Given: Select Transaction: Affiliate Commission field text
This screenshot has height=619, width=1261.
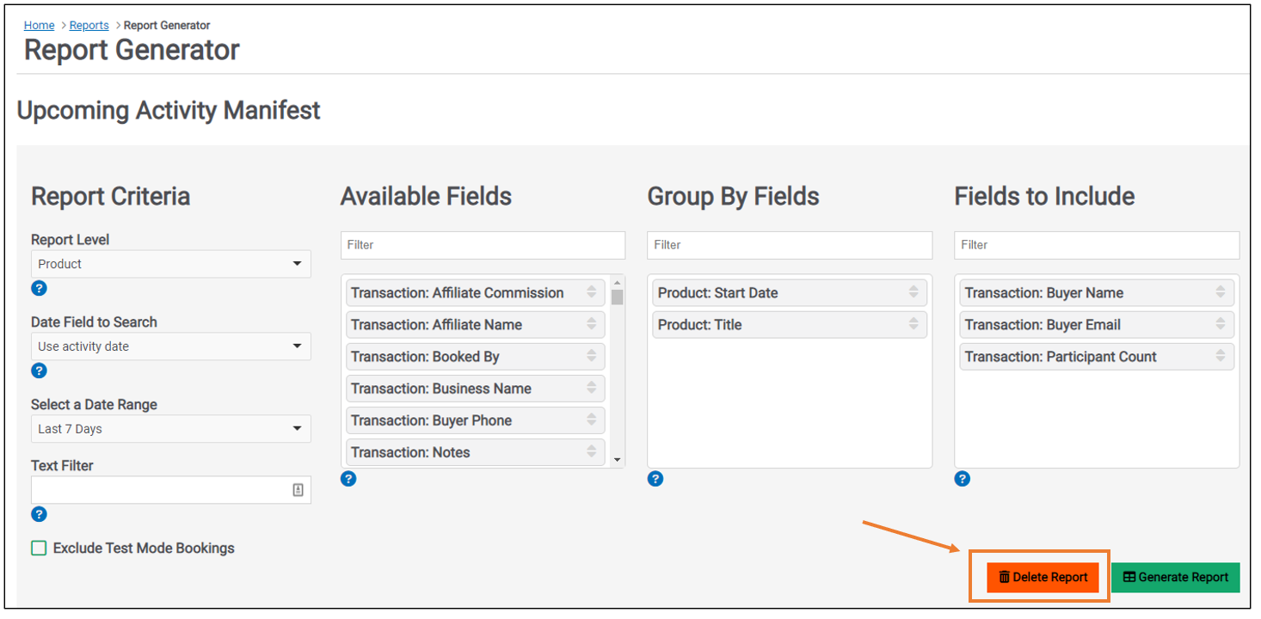Looking at the screenshot, I should pyautogui.click(x=458, y=292).
